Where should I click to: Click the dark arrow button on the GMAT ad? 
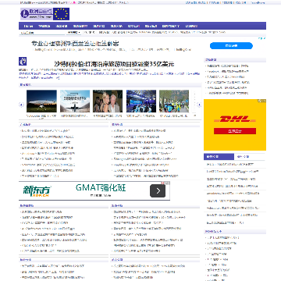click(x=158, y=191)
